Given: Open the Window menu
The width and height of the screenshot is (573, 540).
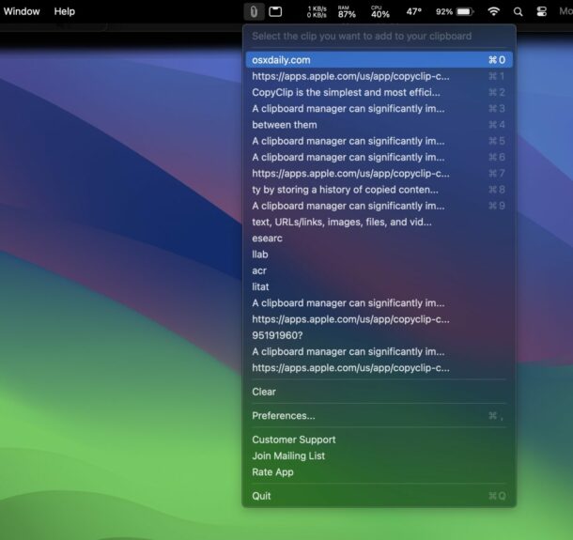Looking at the screenshot, I should 22,11.
